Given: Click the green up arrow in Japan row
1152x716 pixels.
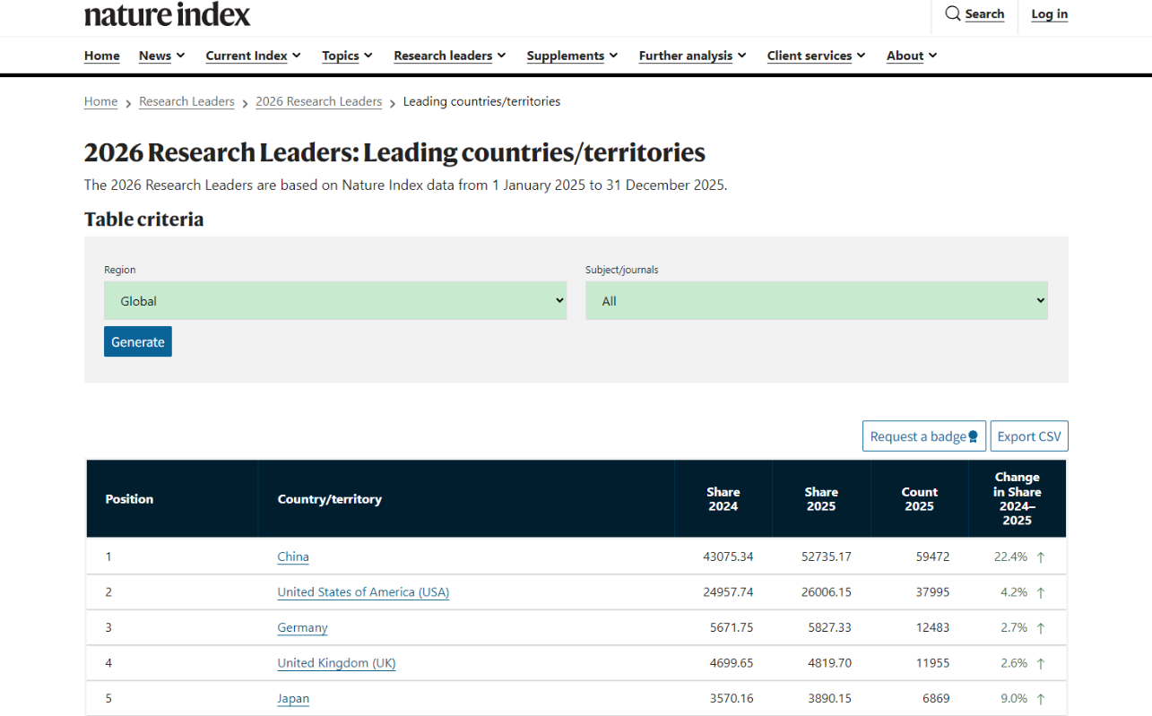Looking at the screenshot, I should (1041, 699).
